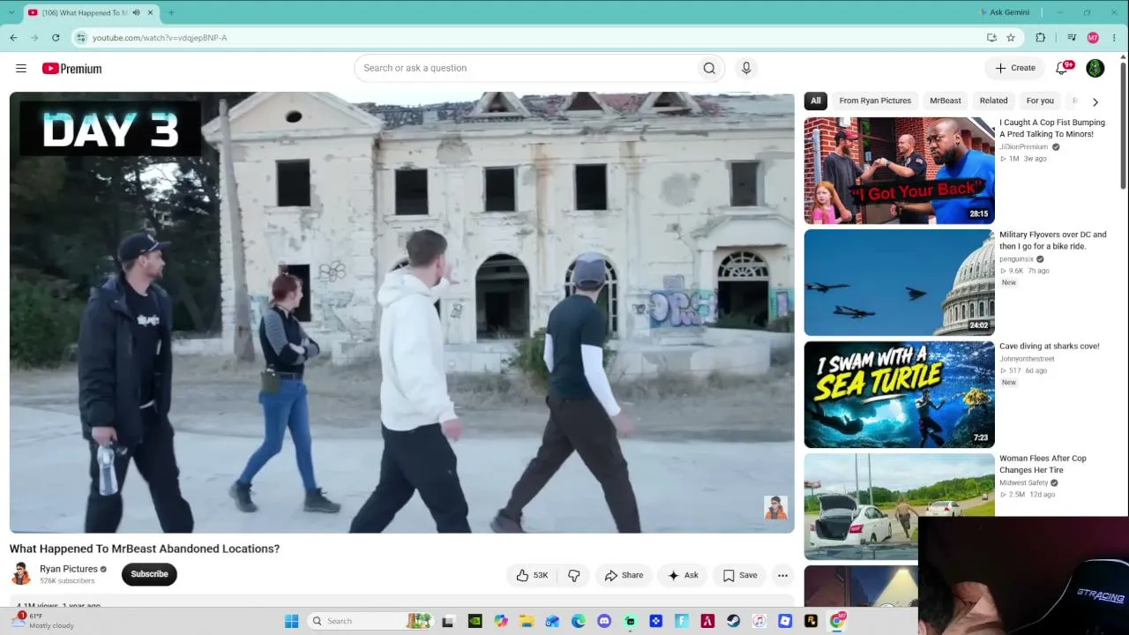Image resolution: width=1129 pixels, height=635 pixels.
Task: Close the YouTube browser tab
Action: (151, 12)
